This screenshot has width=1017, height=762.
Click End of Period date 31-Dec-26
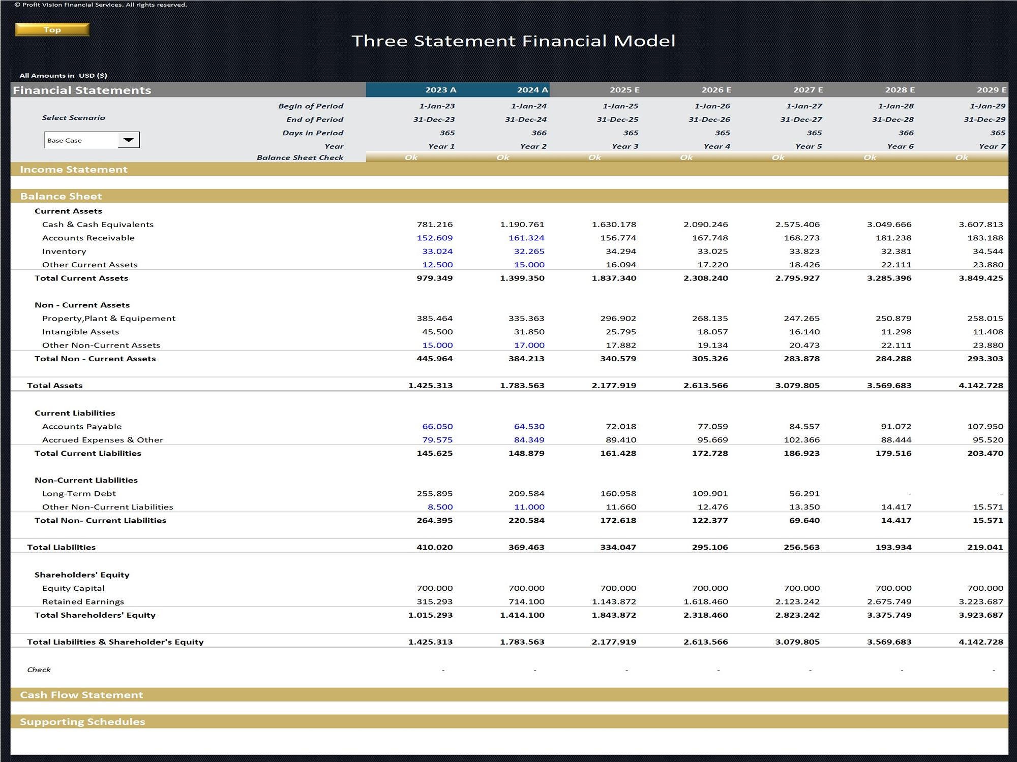[709, 119]
